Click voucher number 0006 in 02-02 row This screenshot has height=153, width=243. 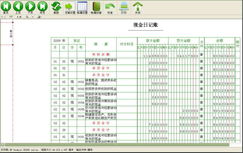click(x=81, y=116)
